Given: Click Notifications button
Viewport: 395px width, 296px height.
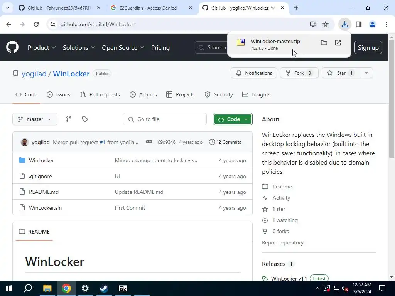Looking at the screenshot, I should [x=254, y=73].
